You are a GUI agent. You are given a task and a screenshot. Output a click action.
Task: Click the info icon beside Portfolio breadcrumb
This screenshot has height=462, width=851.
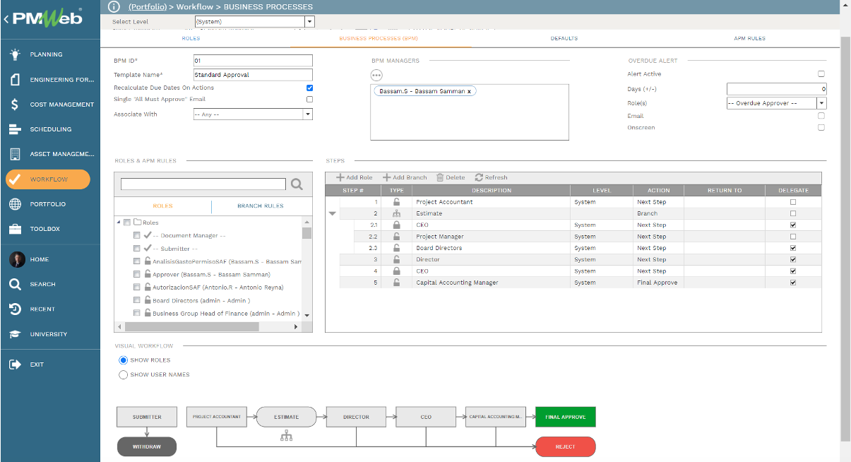coord(114,6)
